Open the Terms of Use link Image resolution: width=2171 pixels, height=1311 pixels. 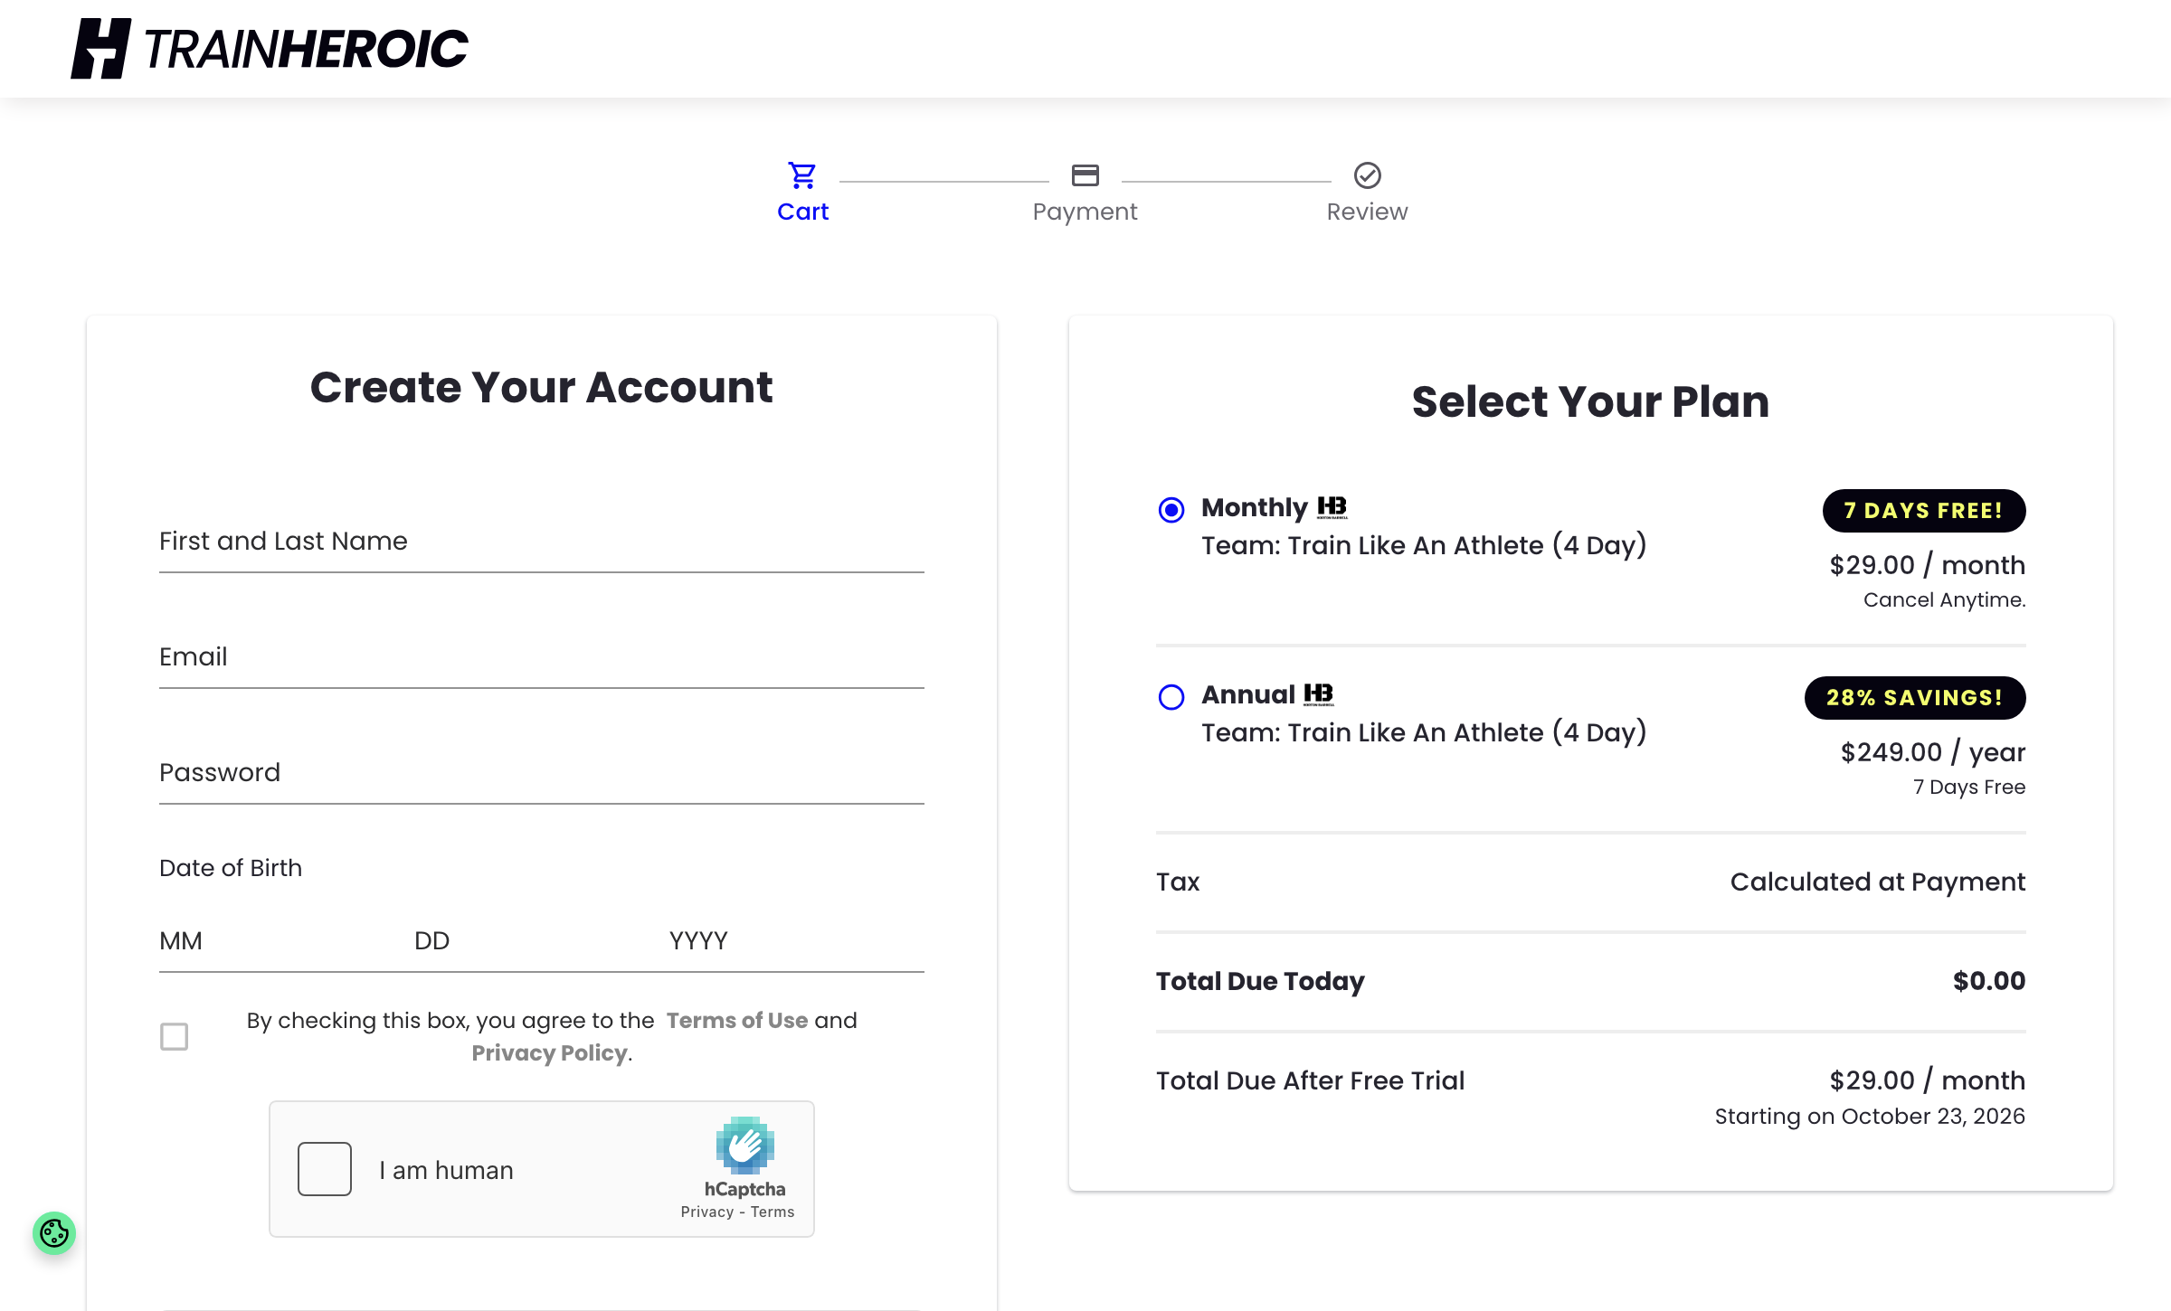pos(737,1020)
